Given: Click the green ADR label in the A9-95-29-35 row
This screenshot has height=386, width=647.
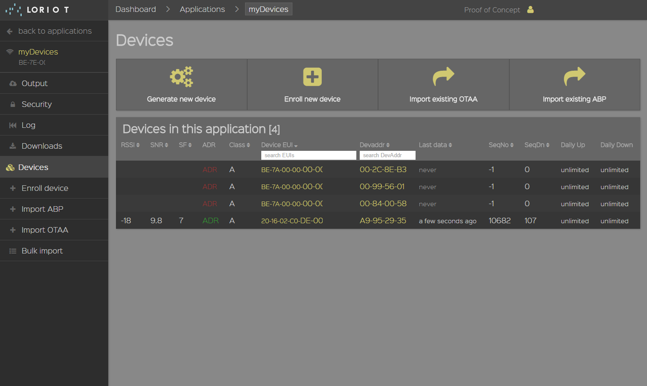Looking at the screenshot, I should coord(211,221).
